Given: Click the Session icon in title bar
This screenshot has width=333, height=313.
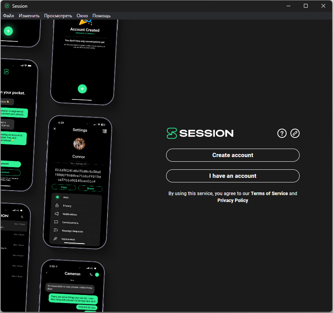Looking at the screenshot, I should click(7, 6).
